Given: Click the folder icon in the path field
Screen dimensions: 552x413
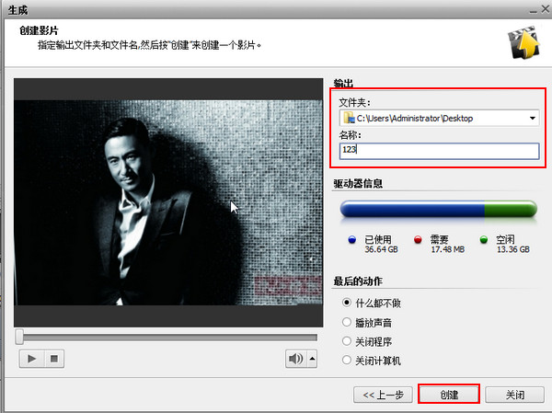Looking at the screenshot, I should (349, 118).
